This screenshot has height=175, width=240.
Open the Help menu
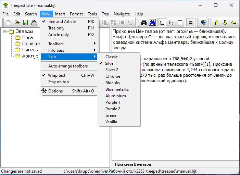tap(139, 14)
